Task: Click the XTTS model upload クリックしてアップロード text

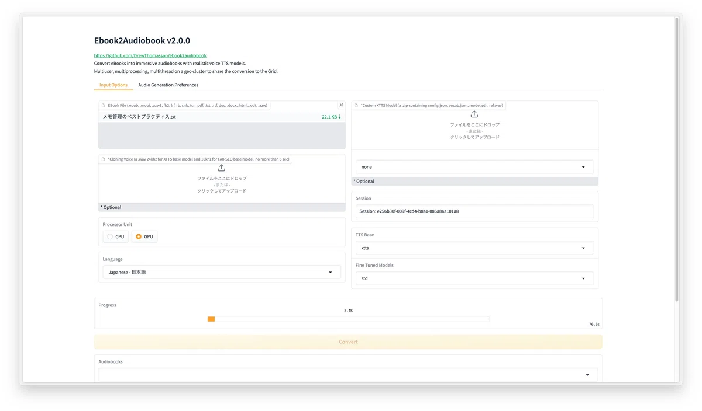Action: coord(474,137)
